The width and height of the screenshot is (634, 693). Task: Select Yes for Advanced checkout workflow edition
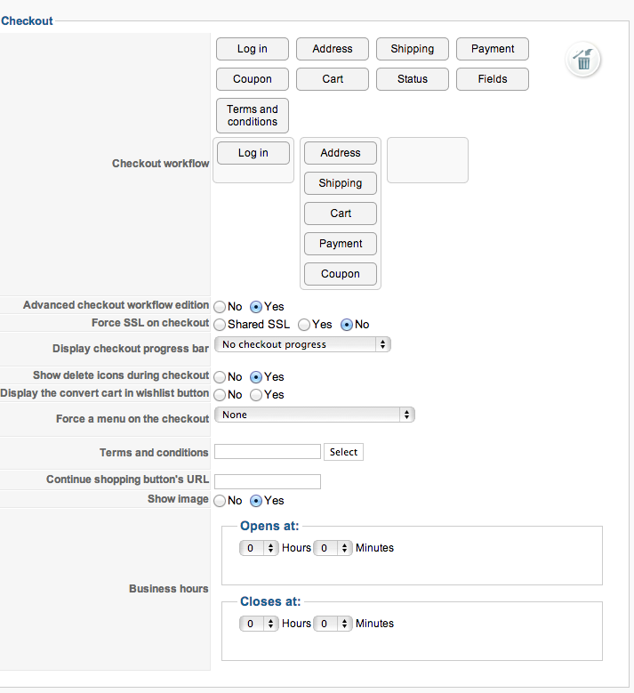pyautogui.click(x=256, y=306)
